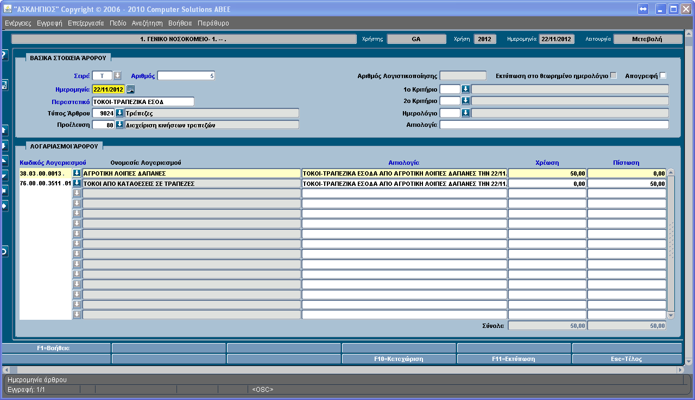Tick the Εκτύπωση στο θεωρημένο ημερολόγιο checkbox
695x400 pixels.
[x=614, y=75]
